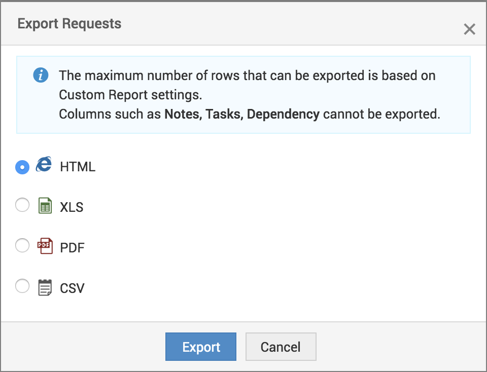Select the CSV format label text
Image resolution: width=487 pixels, height=372 pixels.
coord(72,287)
